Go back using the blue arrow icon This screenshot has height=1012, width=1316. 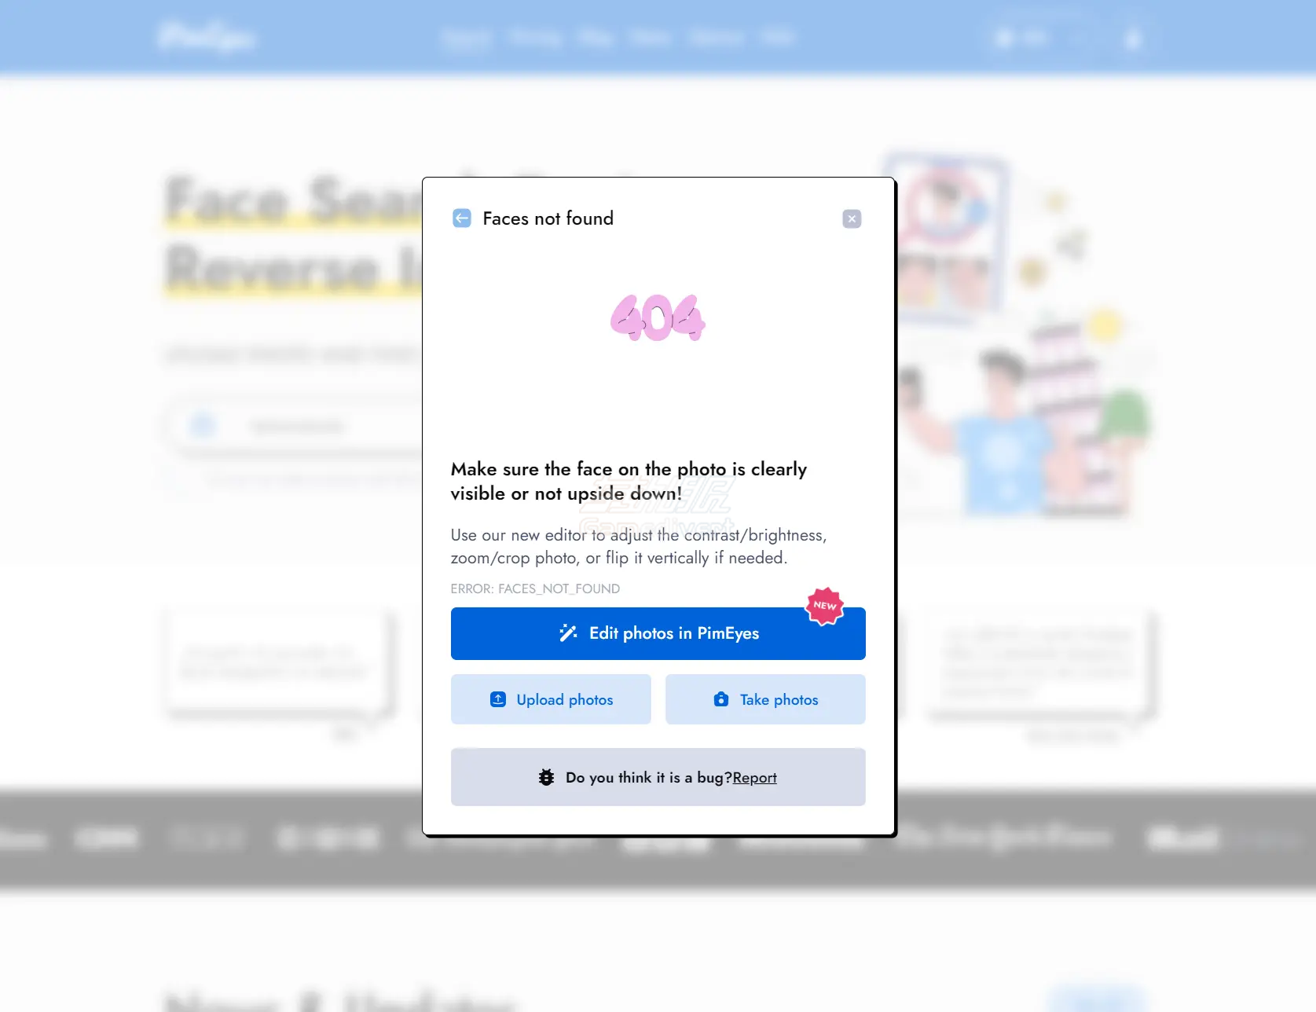pyautogui.click(x=462, y=218)
